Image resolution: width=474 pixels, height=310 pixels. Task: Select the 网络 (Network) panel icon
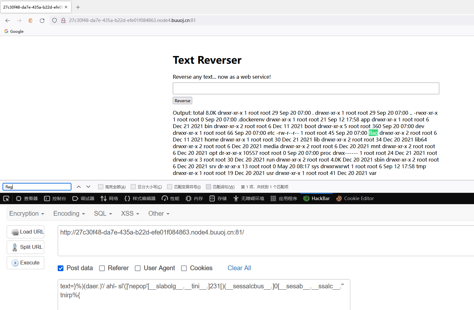click(x=109, y=198)
